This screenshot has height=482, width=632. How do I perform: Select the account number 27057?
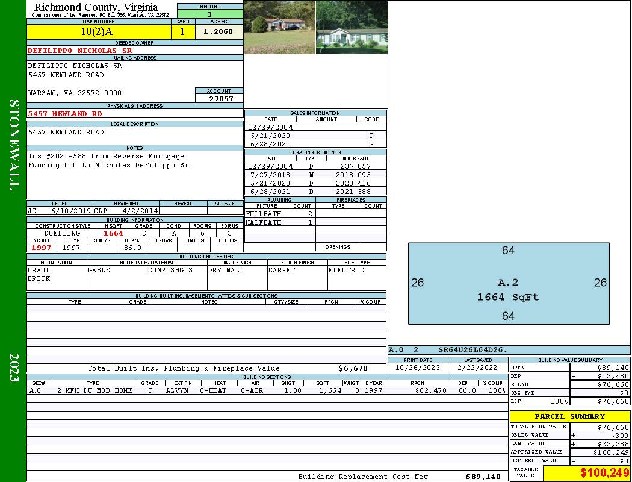[x=221, y=99]
